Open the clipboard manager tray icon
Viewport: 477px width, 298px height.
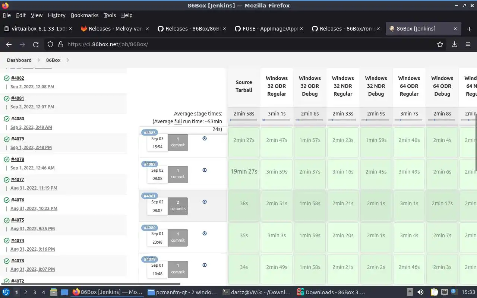434,292
